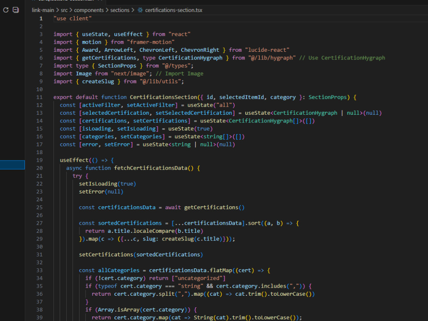Click the "@/types" import path
Image resolution: width=428 pixels, height=321 pixels.
pos(176,66)
